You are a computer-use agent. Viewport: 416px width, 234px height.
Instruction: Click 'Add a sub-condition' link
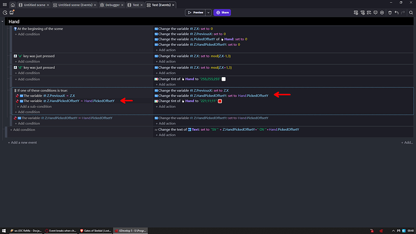click(x=34, y=106)
